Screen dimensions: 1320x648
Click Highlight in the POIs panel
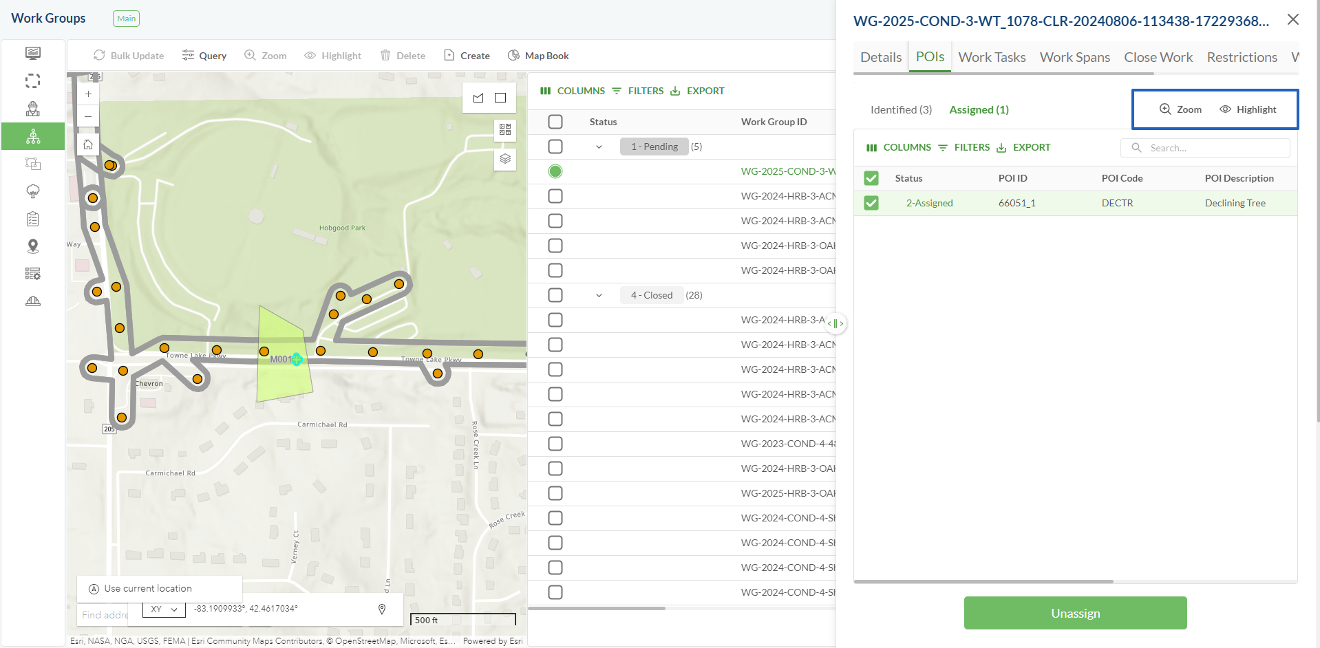1248,109
